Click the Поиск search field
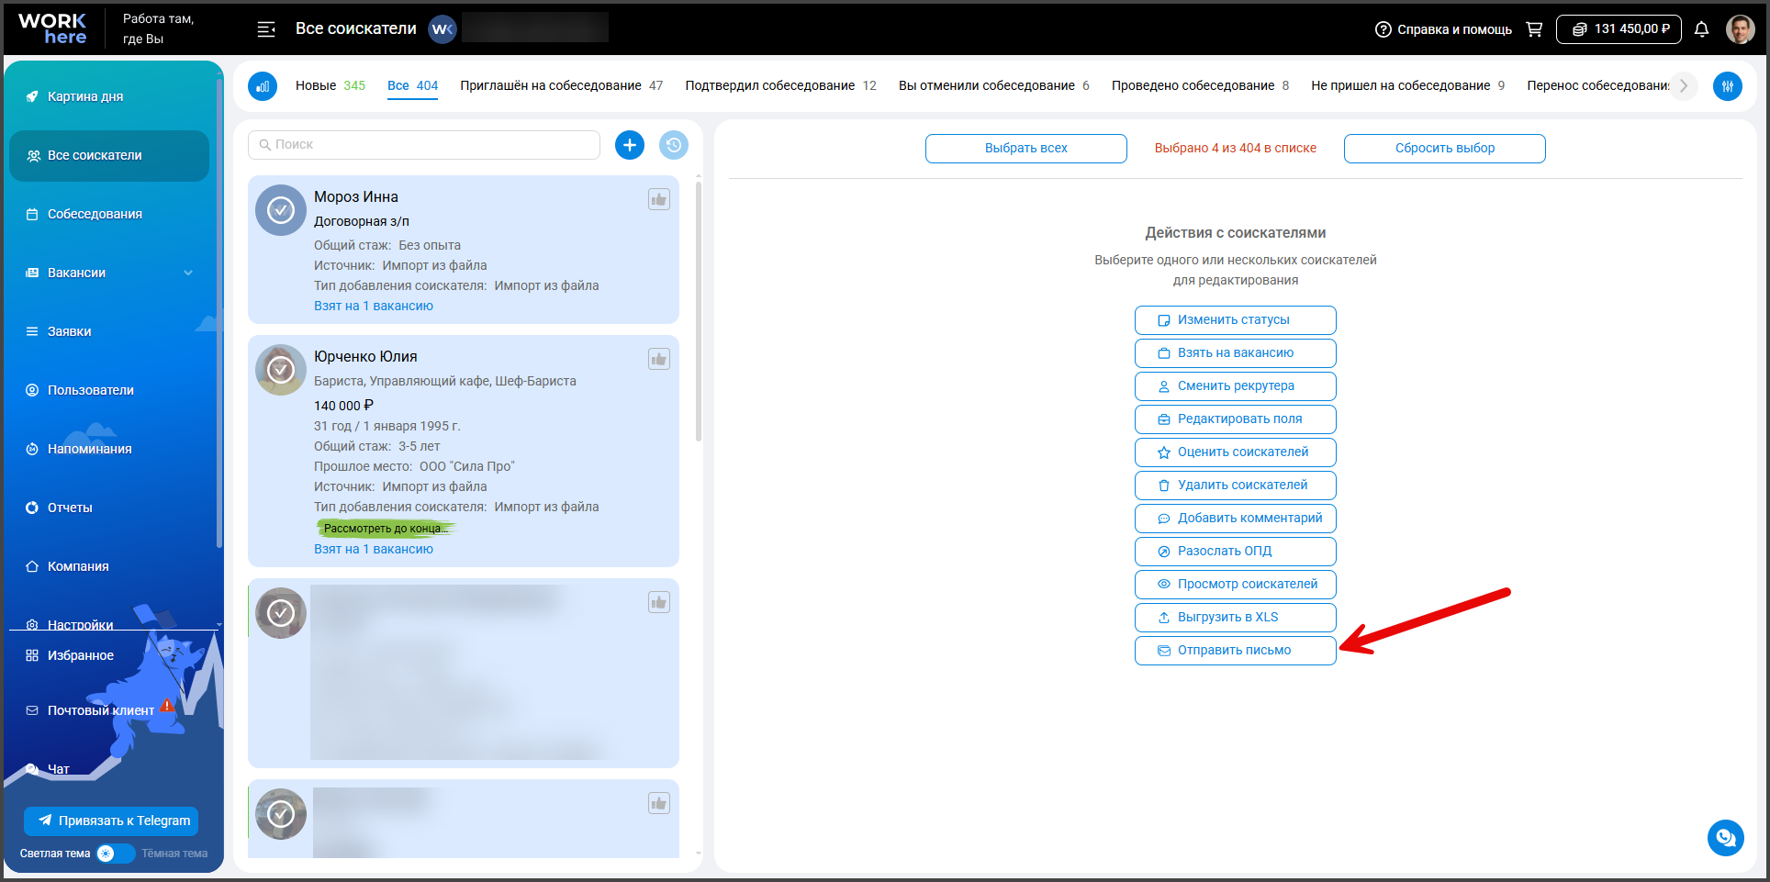The image size is (1770, 882). [x=424, y=145]
